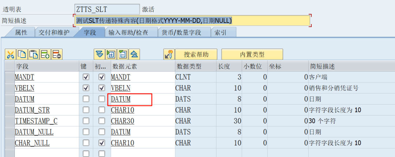This screenshot has height=157, width=395.
Task: Click the collapse include icon with minus box
Action: click(x=123, y=54)
